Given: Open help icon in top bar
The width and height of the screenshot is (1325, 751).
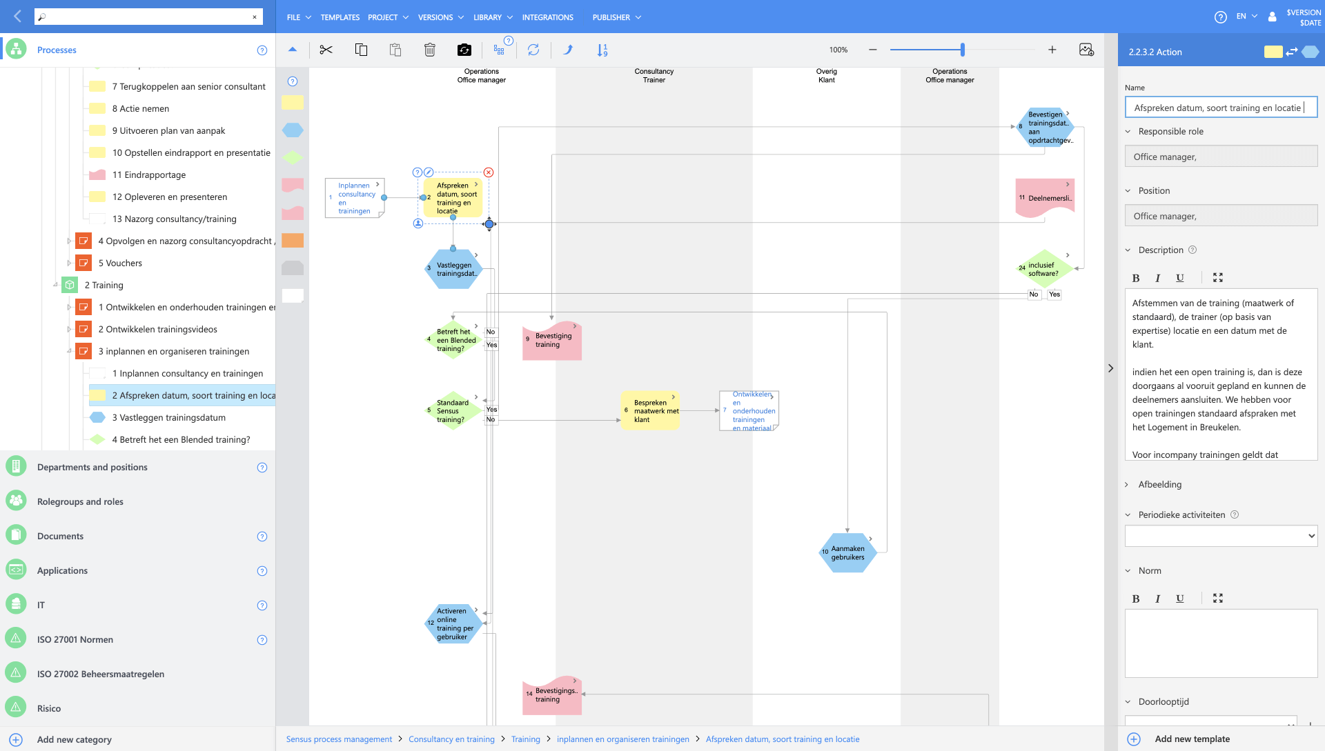Looking at the screenshot, I should pos(1221,17).
